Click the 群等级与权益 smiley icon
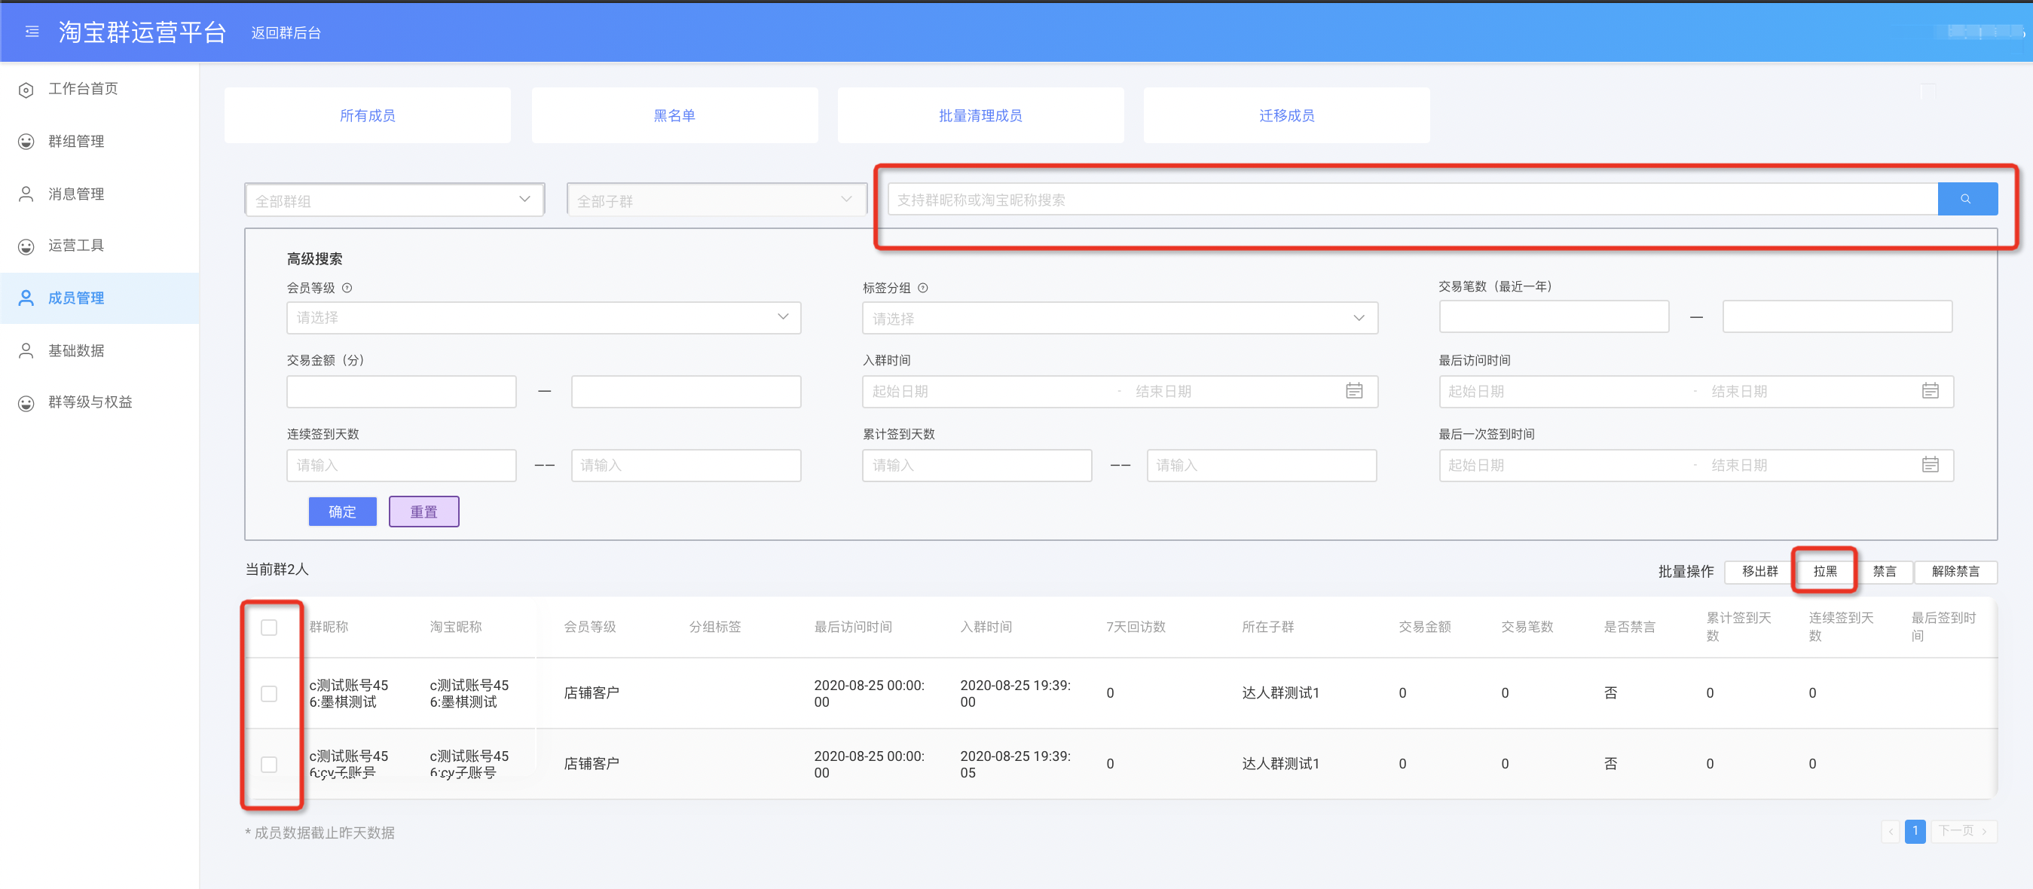 coord(26,403)
